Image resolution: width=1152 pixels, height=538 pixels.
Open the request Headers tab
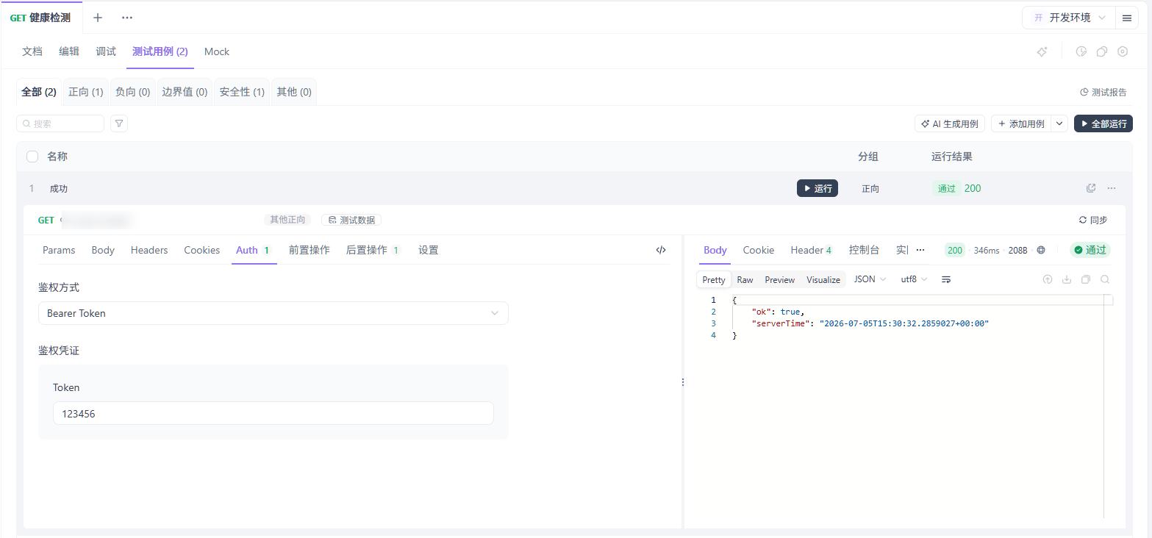(x=149, y=250)
